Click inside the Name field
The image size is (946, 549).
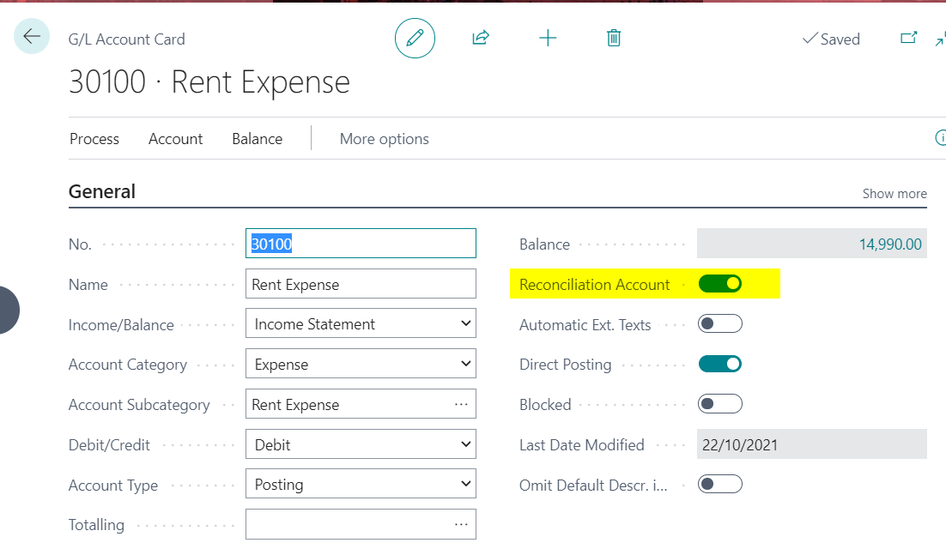tap(361, 283)
